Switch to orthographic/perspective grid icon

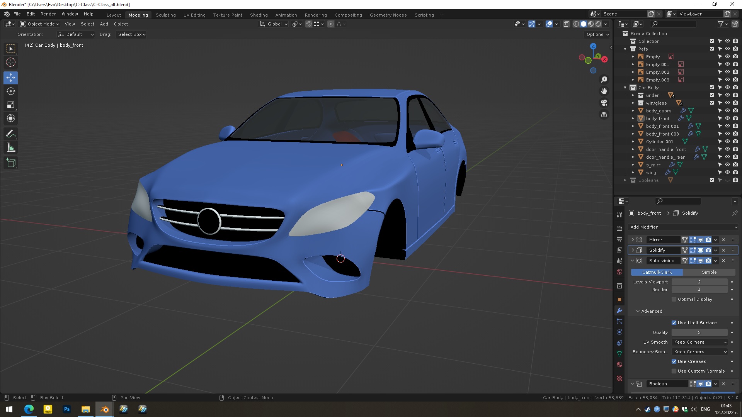(604, 115)
